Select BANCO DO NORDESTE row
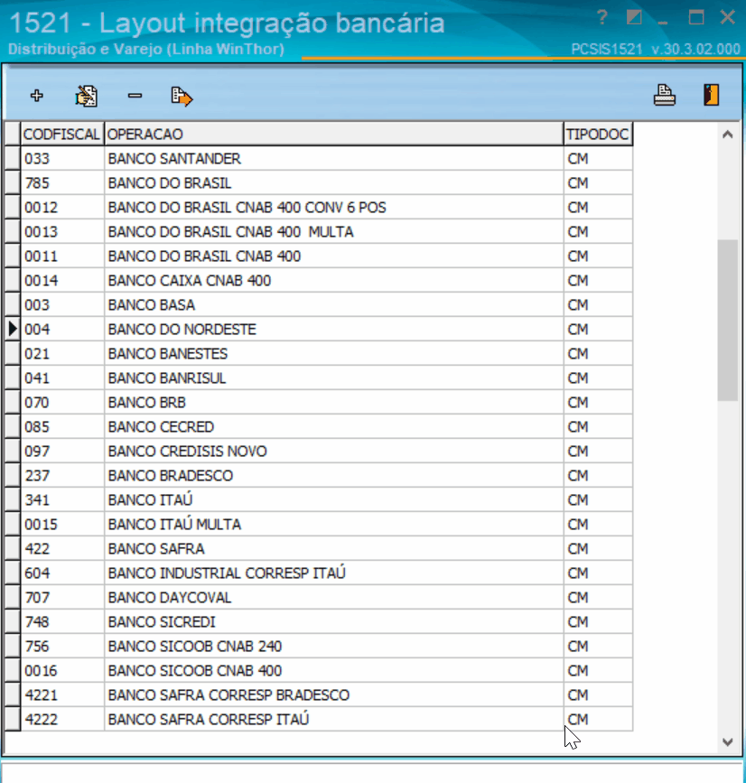Viewport: 746px width, 783px height. coord(319,329)
